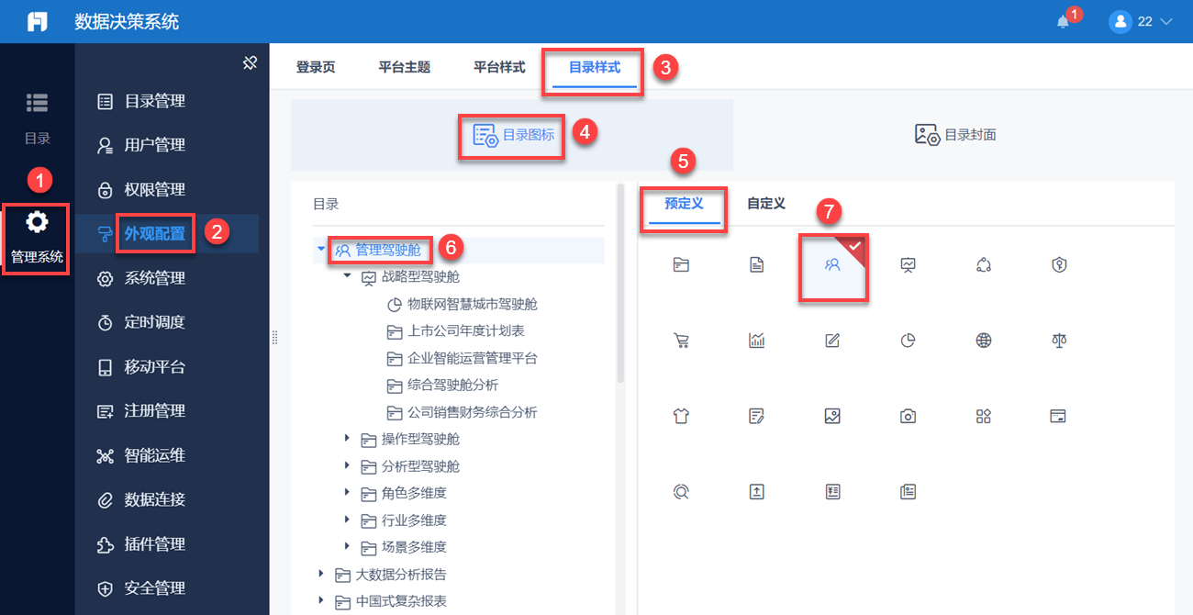
Task: Switch to the 登录页 tab
Action: click(x=315, y=67)
